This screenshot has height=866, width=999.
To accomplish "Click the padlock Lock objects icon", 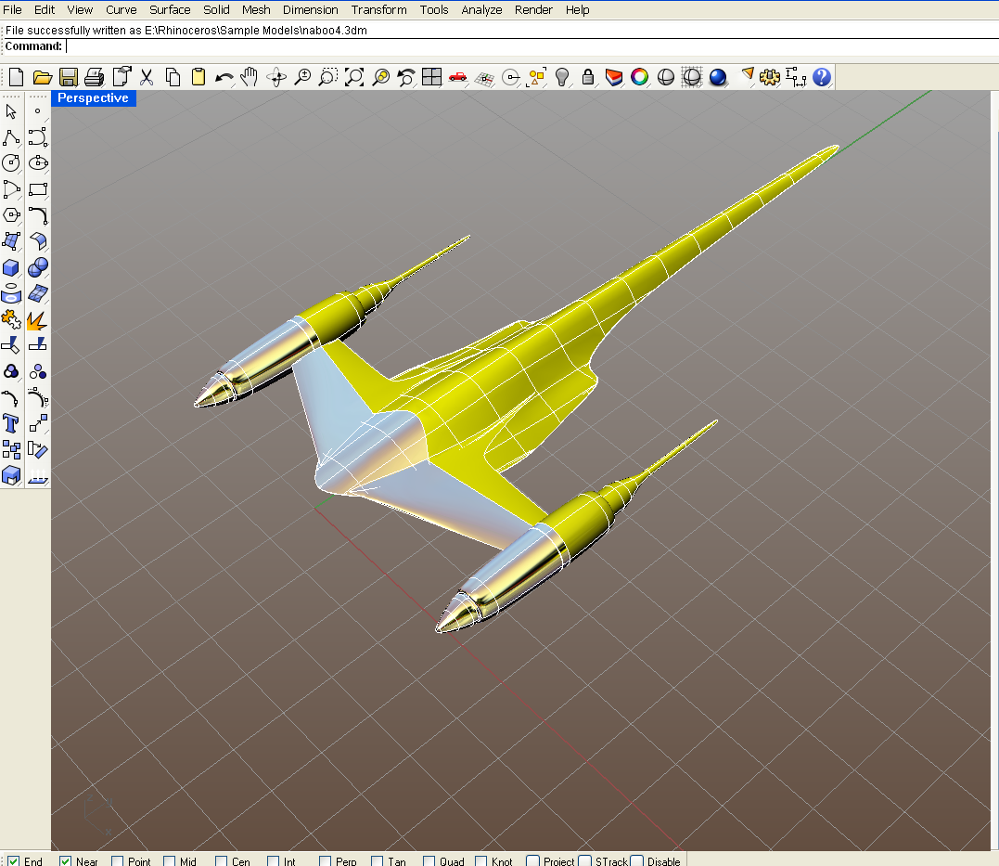I will [x=588, y=77].
